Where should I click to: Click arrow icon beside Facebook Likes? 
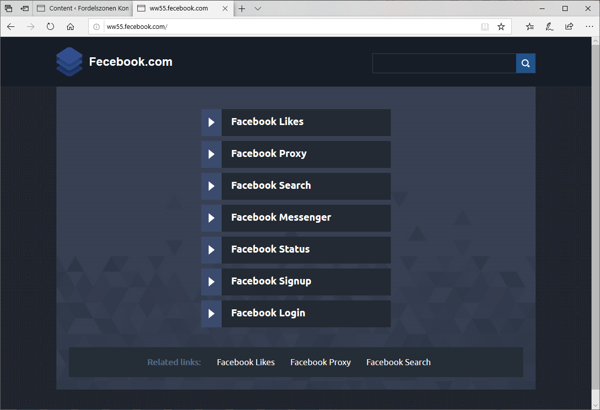pyautogui.click(x=211, y=122)
